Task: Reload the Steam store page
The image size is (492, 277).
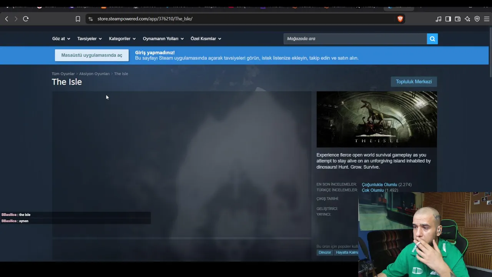Action: (x=26, y=19)
